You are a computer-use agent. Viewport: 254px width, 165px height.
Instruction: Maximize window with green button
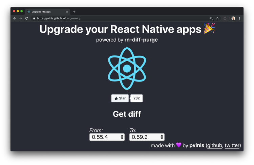point(22,11)
